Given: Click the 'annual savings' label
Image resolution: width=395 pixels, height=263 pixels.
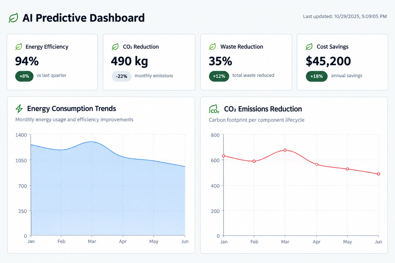Looking at the screenshot, I should [x=347, y=76].
